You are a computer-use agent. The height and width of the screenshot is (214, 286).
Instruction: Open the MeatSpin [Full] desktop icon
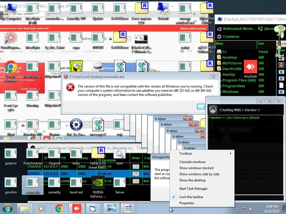(x=32, y=14)
